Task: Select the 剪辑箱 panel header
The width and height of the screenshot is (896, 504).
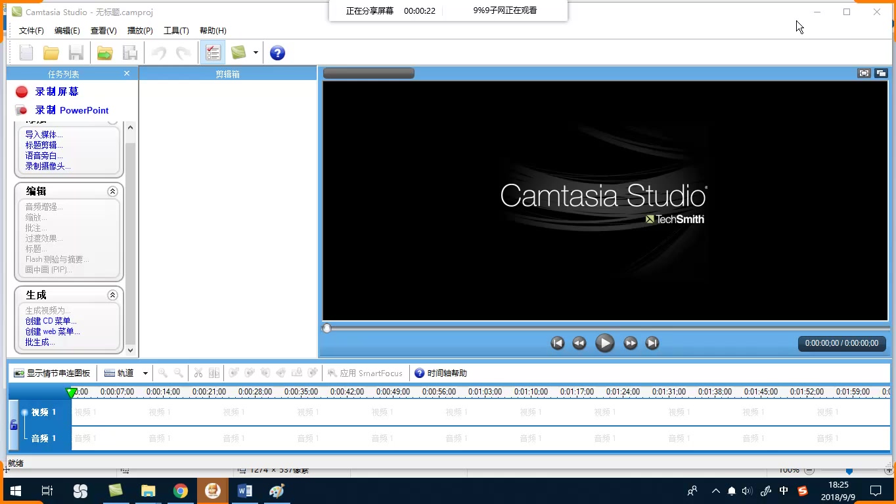Action: coord(228,73)
